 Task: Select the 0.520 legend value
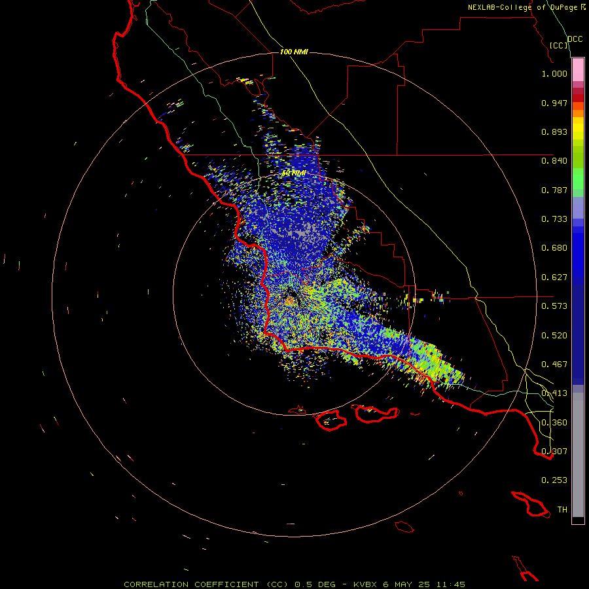(x=554, y=336)
